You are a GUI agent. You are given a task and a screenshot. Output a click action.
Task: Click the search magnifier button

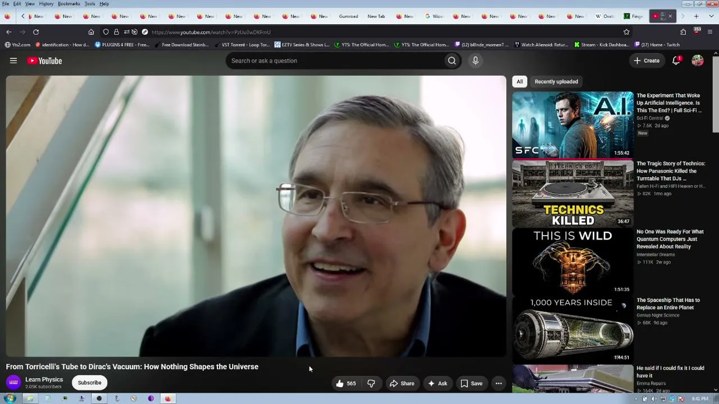pyautogui.click(x=452, y=61)
